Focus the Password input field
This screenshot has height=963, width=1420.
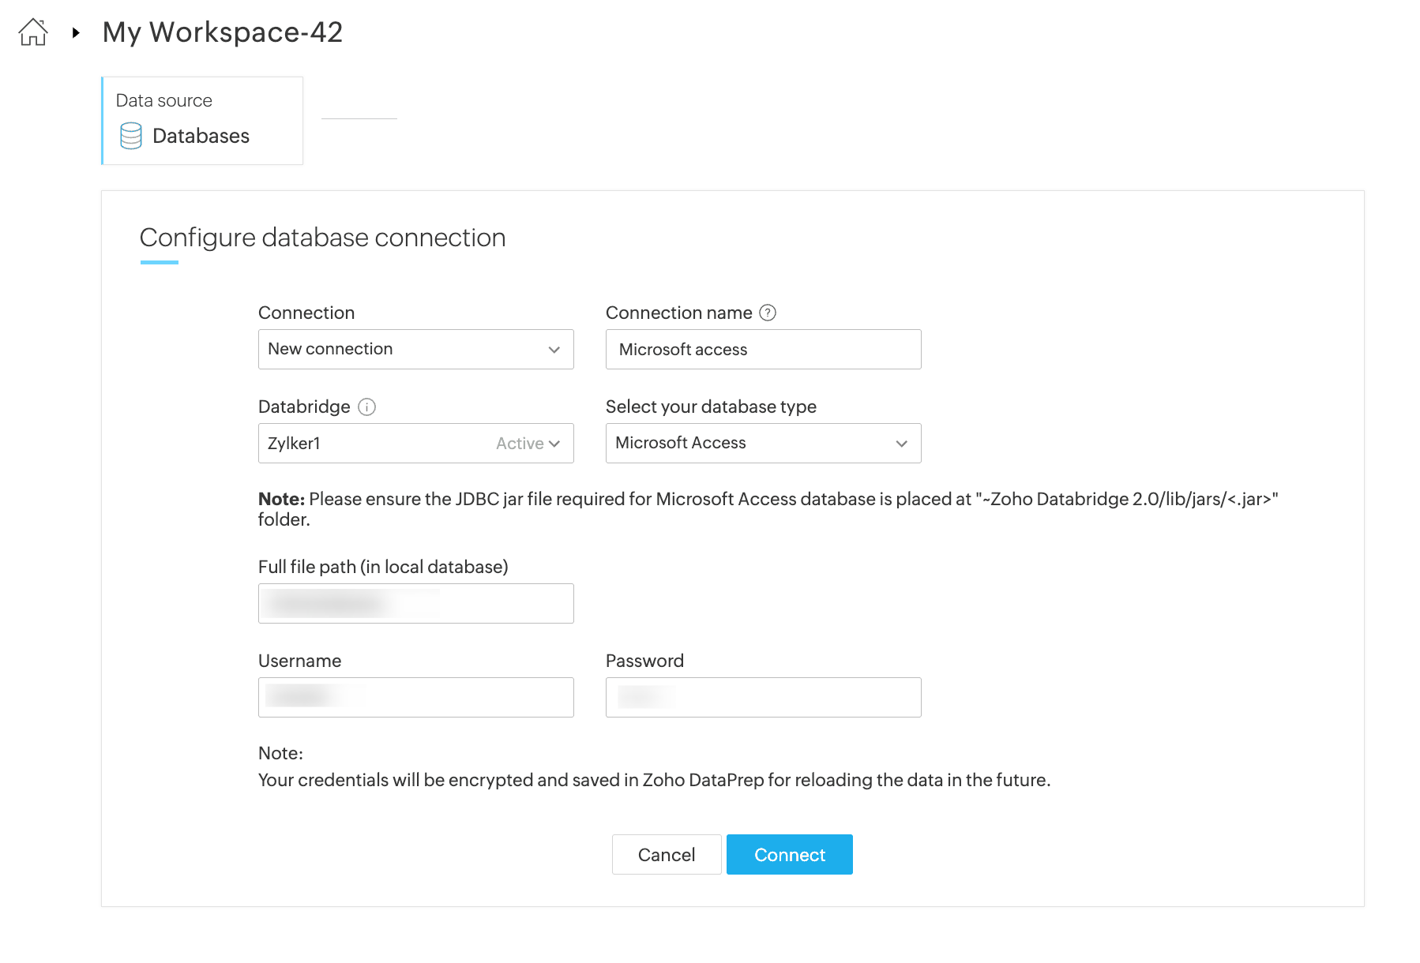tap(763, 697)
